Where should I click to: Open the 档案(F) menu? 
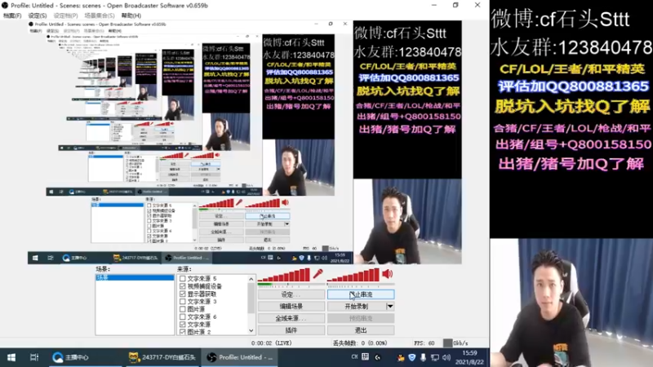[x=12, y=15]
